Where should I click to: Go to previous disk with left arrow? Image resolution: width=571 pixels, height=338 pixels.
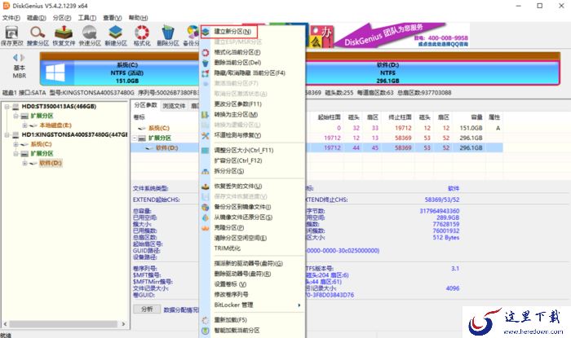click(15, 58)
